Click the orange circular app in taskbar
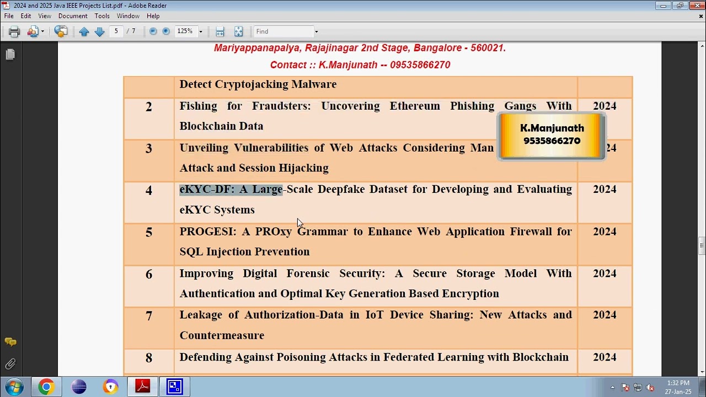The width and height of the screenshot is (706, 397). pos(111,387)
